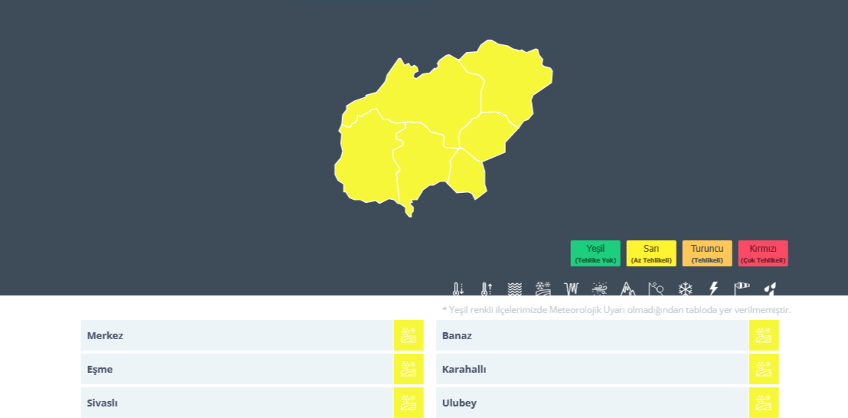This screenshot has height=418, width=848.
Task: Select the Eşme district name in table
Action: tap(99, 369)
